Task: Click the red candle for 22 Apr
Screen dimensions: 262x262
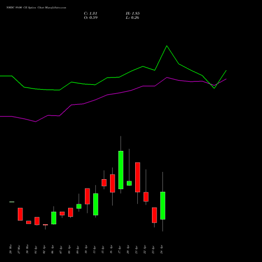Action: pyautogui.click(x=146, y=197)
